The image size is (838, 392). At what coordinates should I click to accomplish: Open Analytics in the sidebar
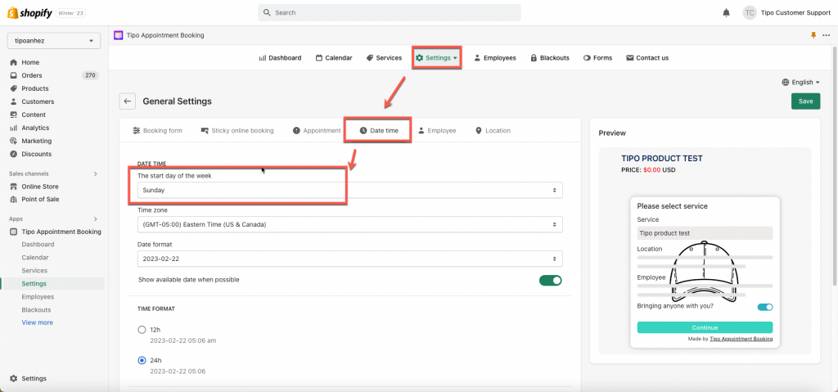35,128
